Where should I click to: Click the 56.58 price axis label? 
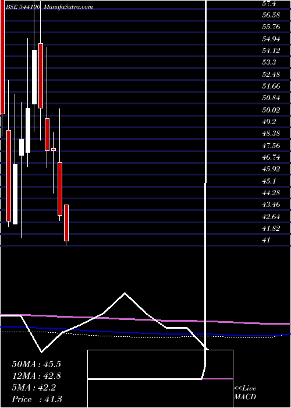click(271, 15)
